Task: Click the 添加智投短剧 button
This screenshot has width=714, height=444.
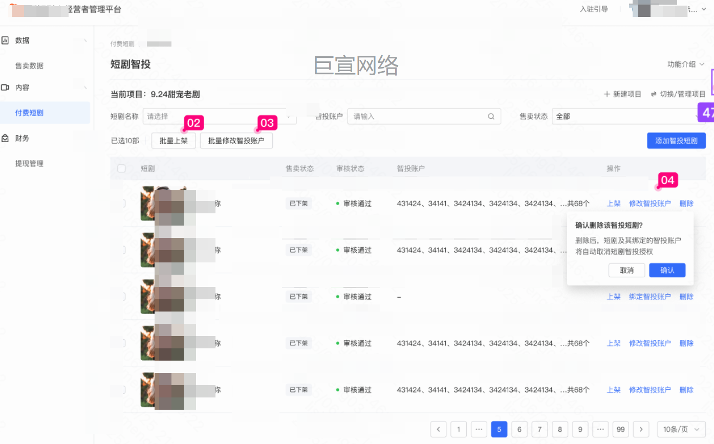Action: pos(676,140)
